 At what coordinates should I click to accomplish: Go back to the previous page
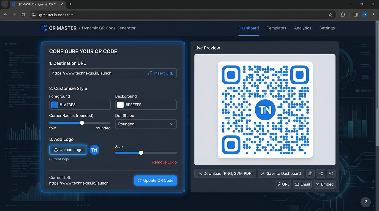point(6,15)
